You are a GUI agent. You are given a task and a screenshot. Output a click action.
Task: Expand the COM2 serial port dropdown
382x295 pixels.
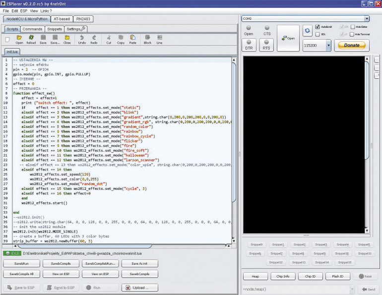pyautogui.click(x=367, y=18)
